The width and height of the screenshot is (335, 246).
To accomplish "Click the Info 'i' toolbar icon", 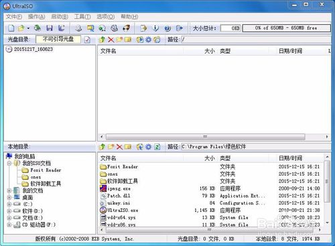I will pyautogui.click(x=155, y=28).
